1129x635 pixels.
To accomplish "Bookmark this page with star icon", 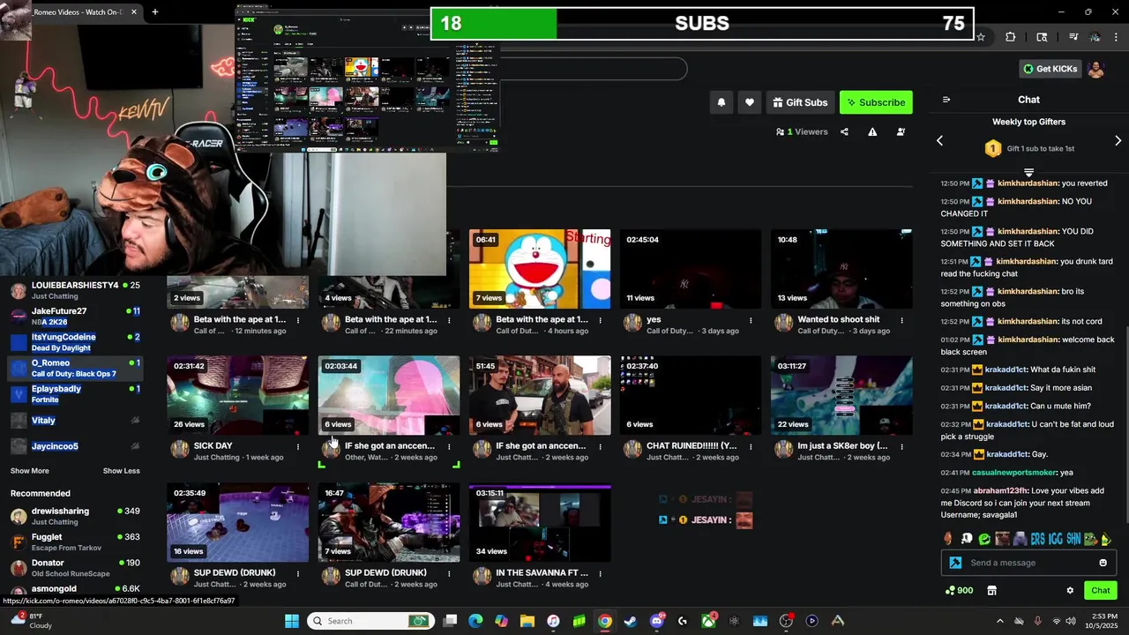I will click(980, 37).
